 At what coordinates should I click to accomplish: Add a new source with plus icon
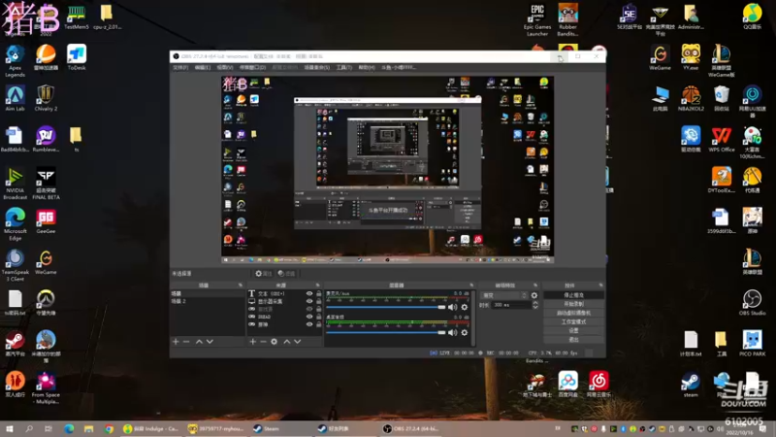point(253,342)
